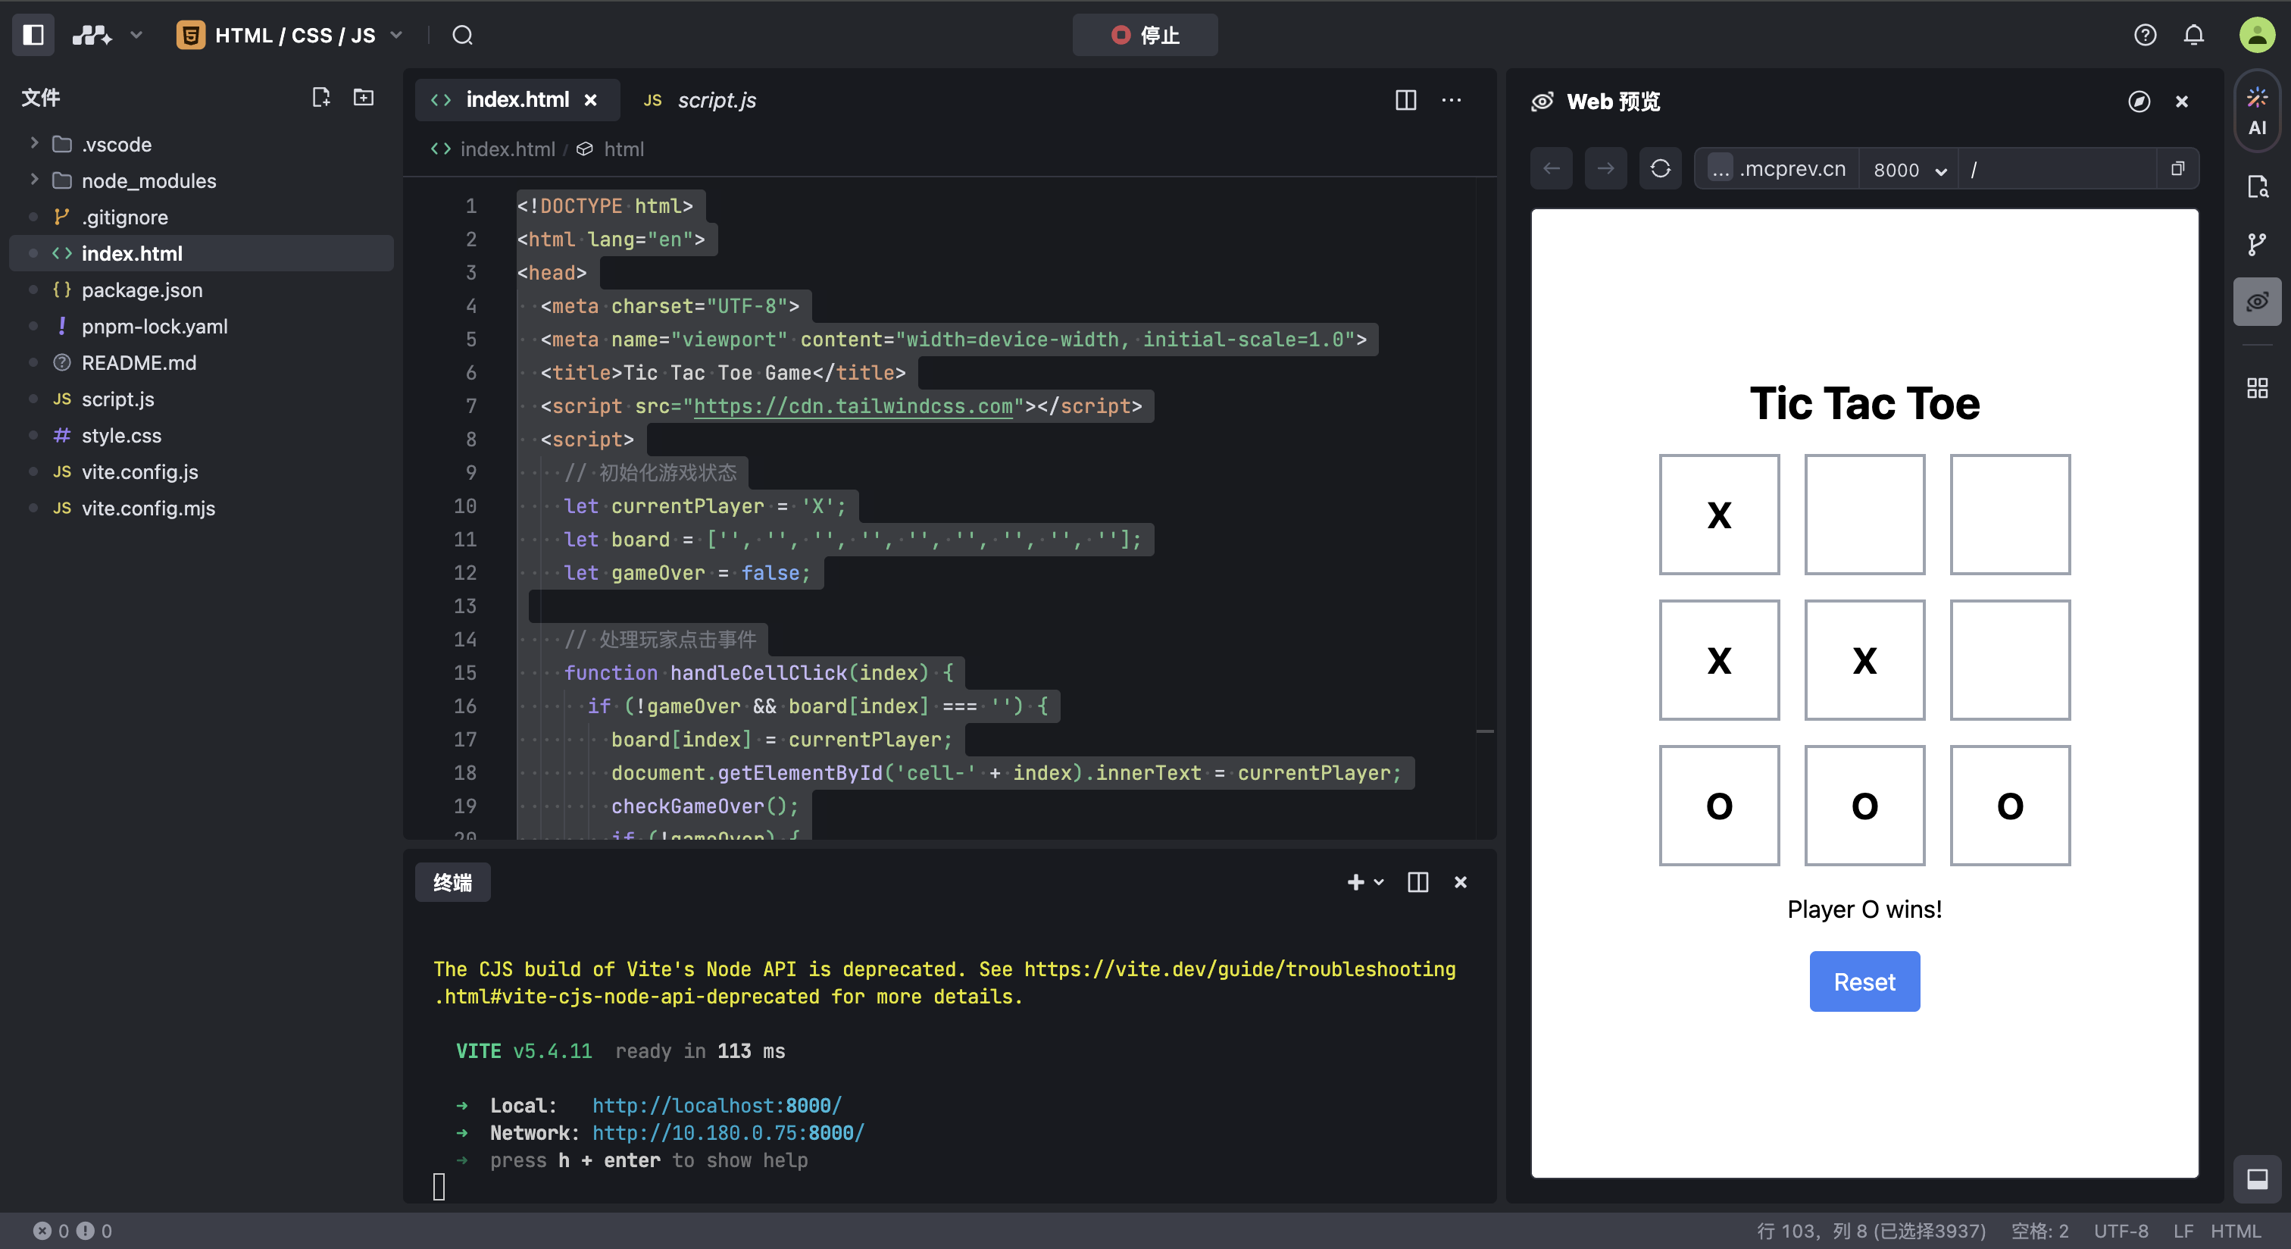The width and height of the screenshot is (2291, 1249).
Task: Toggle bottom panel in right sidebar
Action: click(2256, 1179)
